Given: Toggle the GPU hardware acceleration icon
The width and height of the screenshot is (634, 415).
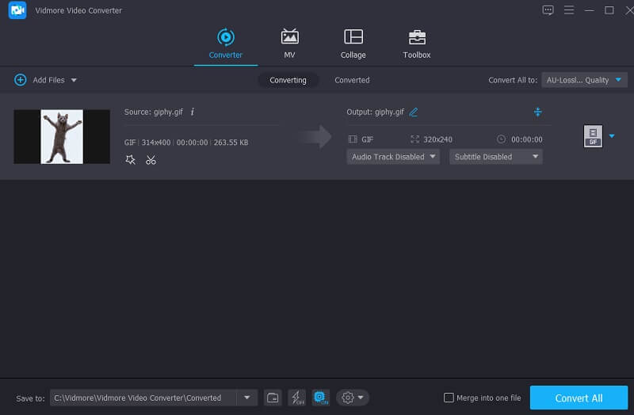Looking at the screenshot, I should click(x=320, y=398).
